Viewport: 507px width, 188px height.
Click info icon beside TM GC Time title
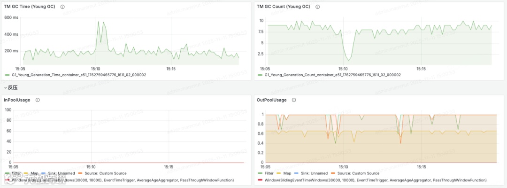point(63,7)
